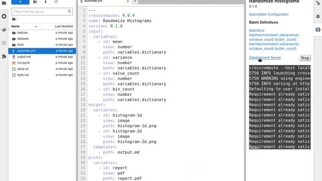Click 'id: bin_count' in the editor

(119, 89)
